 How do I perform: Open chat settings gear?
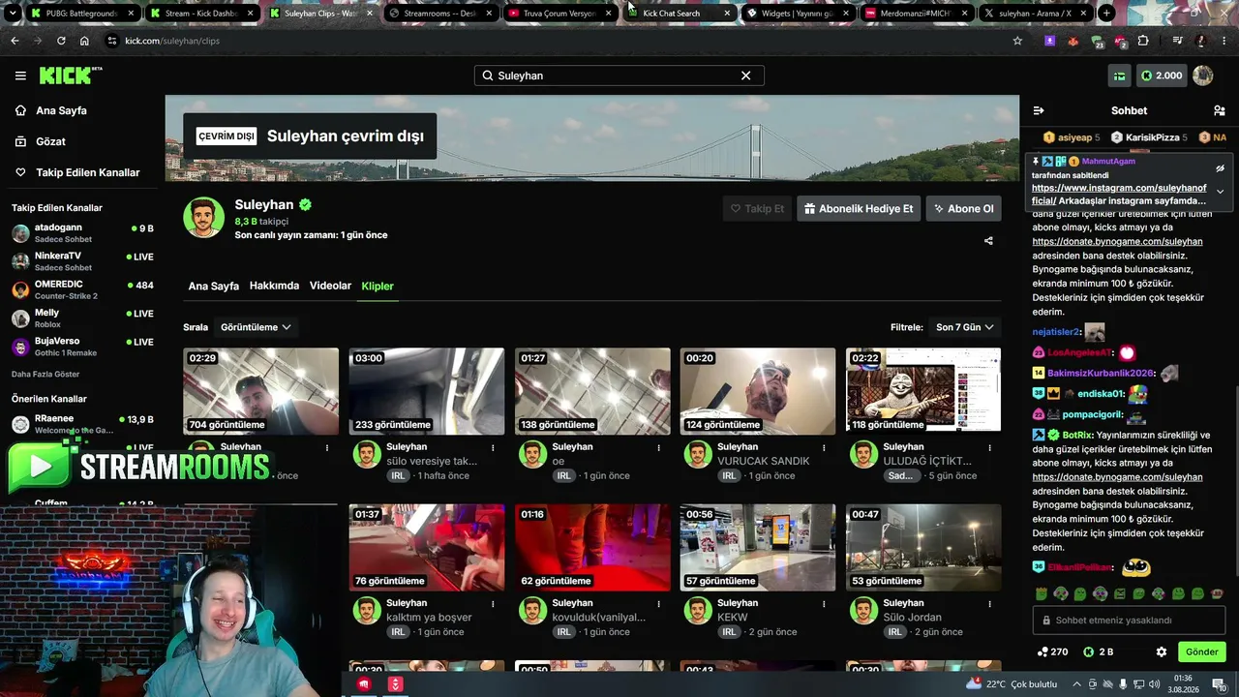click(1162, 652)
